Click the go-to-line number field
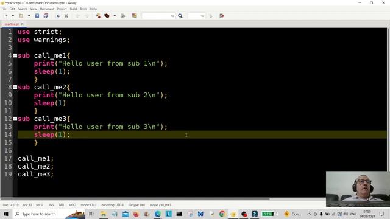Viewport: 390px width, 219px height. [x=196, y=16]
